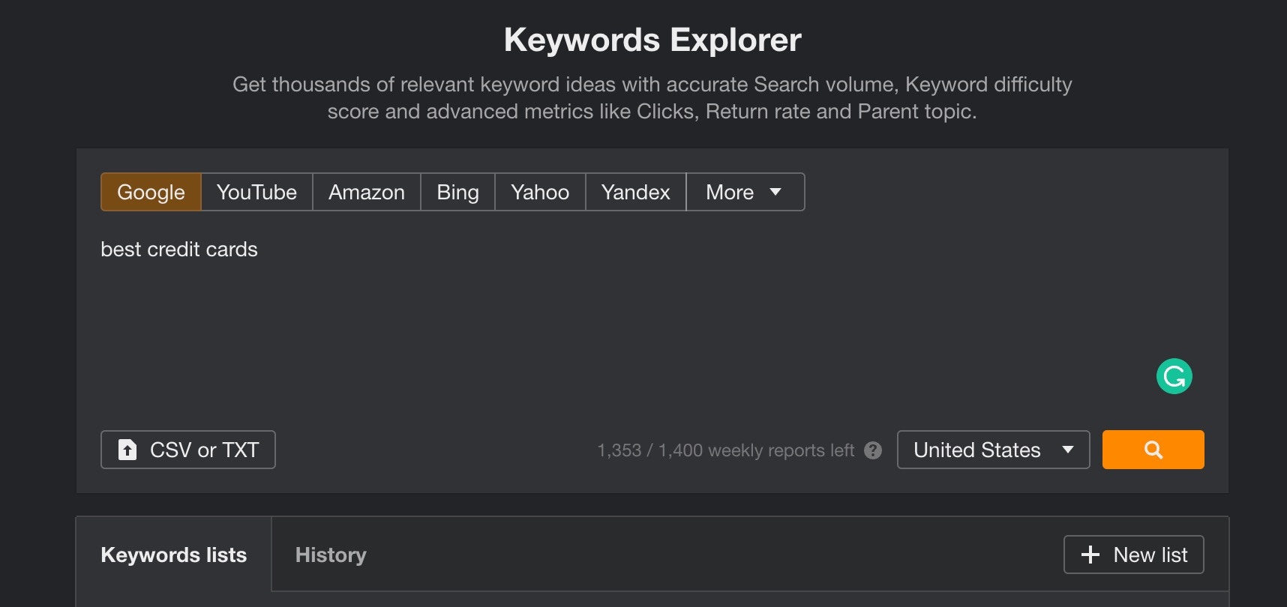Choose the Bing search engine

tap(457, 192)
